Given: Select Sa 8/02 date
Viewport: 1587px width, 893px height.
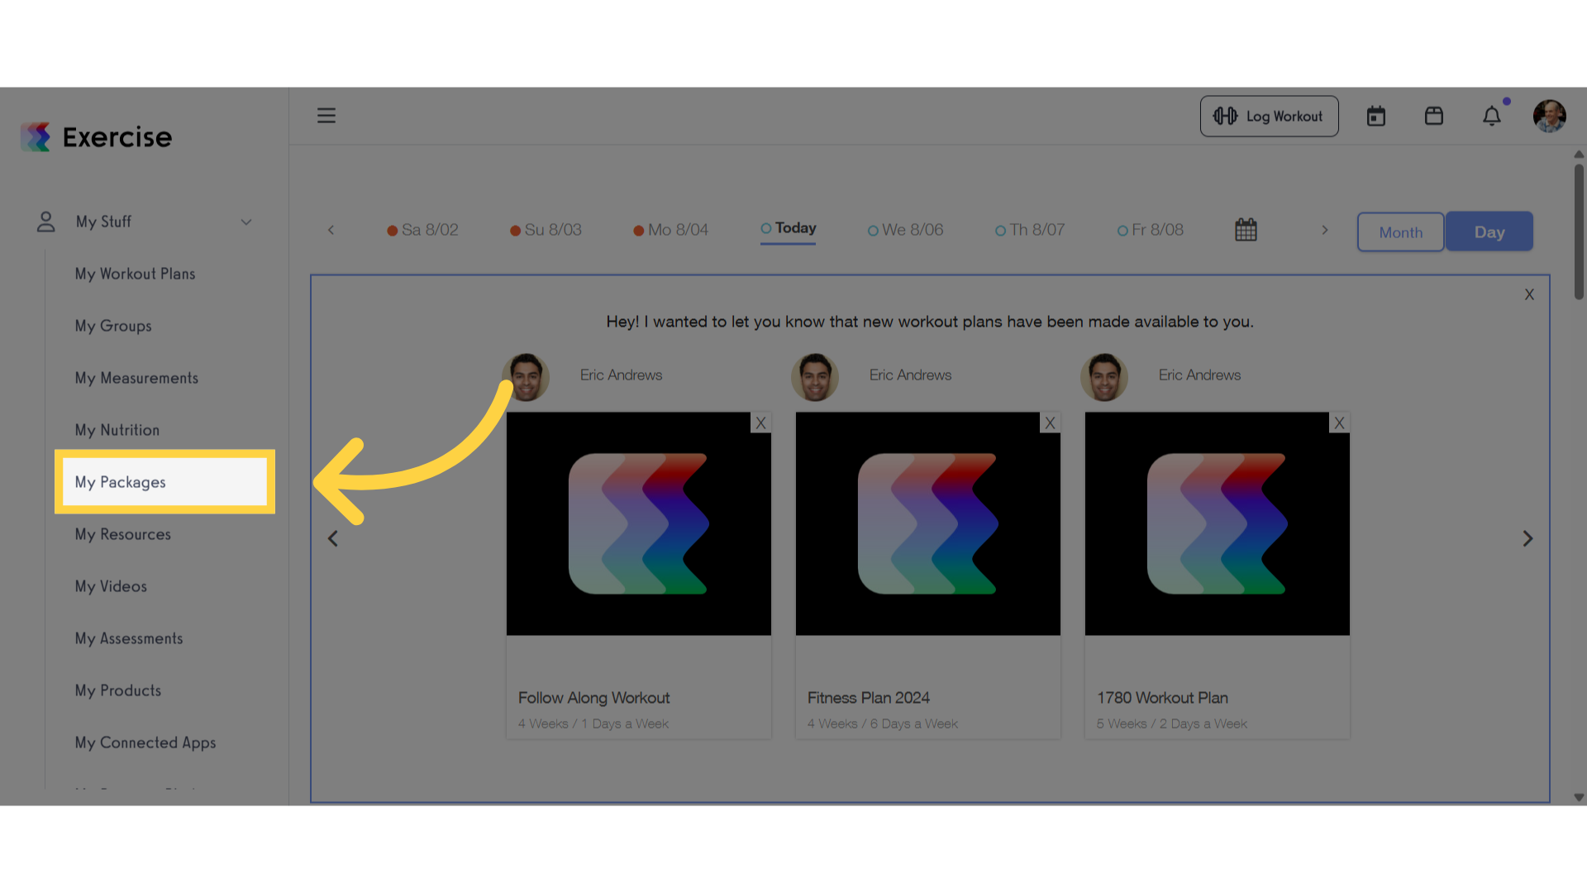Looking at the screenshot, I should tap(422, 230).
